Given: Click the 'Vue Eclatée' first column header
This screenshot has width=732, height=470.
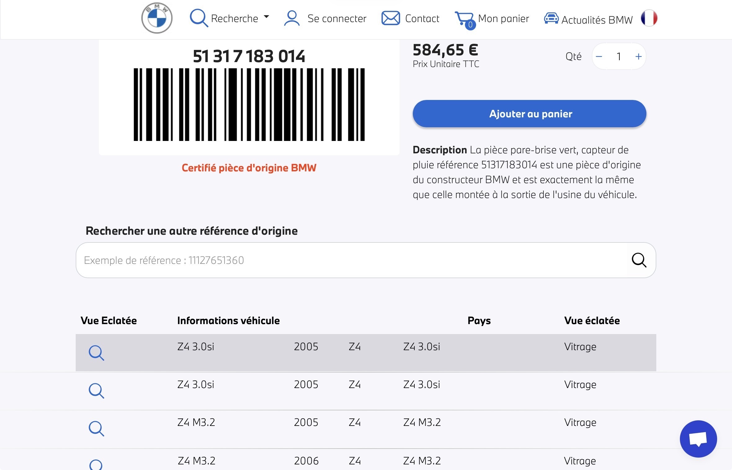Looking at the screenshot, I should click(x=109, y=321).
